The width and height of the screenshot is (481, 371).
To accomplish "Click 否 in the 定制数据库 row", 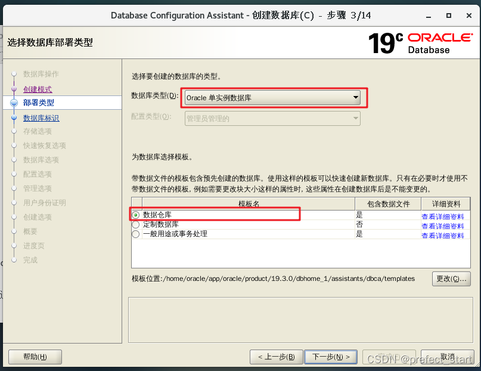I will pos(359,224).
